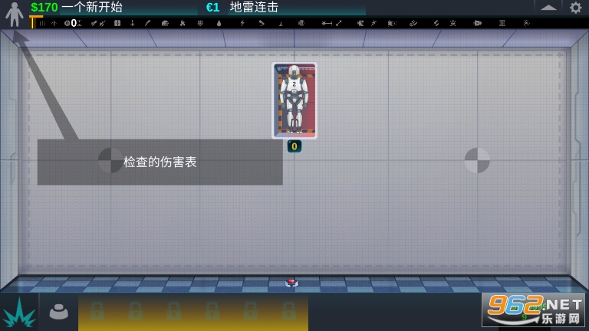Select the blade damage icon in toolbar
Screen dimensions: 589x331
point(147,23)
